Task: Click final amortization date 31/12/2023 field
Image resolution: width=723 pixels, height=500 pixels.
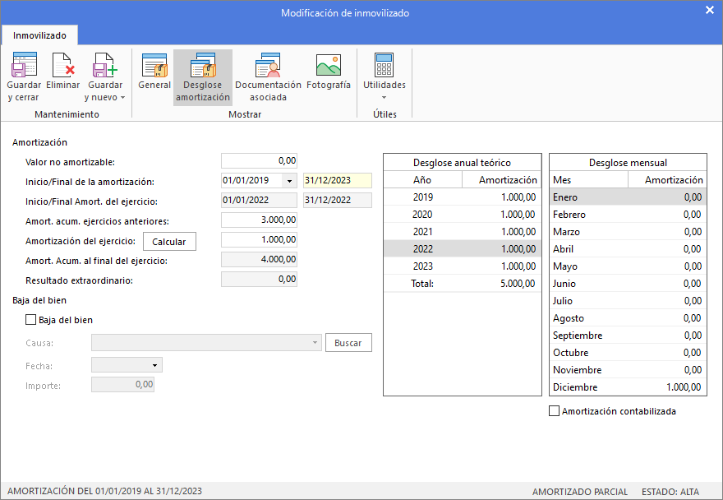Action: (338, 181)
